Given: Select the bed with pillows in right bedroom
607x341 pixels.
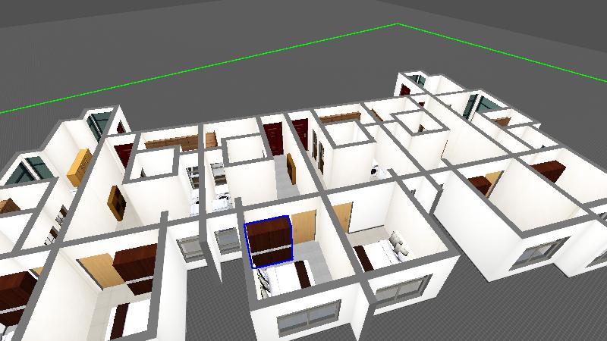Looking at the screenshot, I should 383,254.
